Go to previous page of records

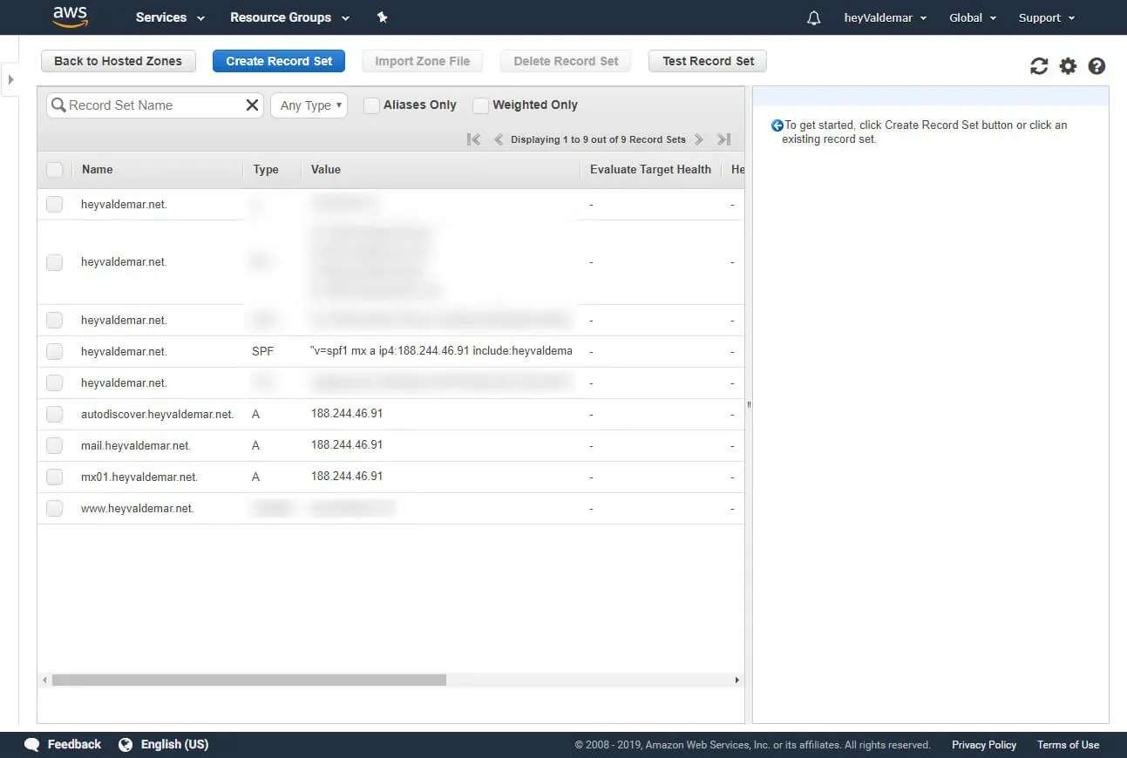(499, 139)
